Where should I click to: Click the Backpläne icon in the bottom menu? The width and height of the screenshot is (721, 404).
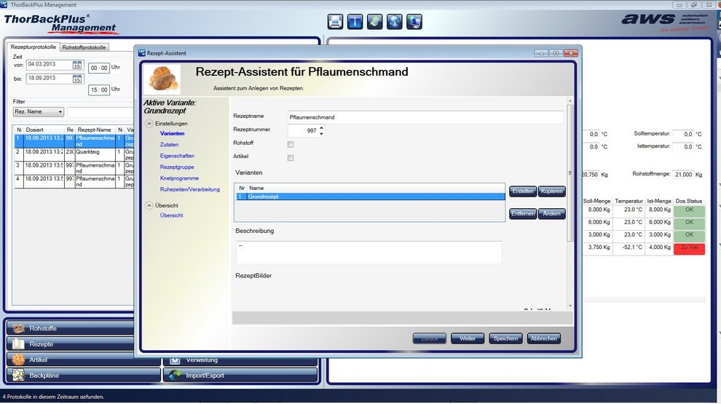point(18,375)
